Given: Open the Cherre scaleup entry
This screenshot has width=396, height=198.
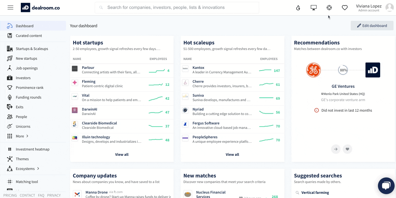Looking at the screenshot, I should point(232,84).
